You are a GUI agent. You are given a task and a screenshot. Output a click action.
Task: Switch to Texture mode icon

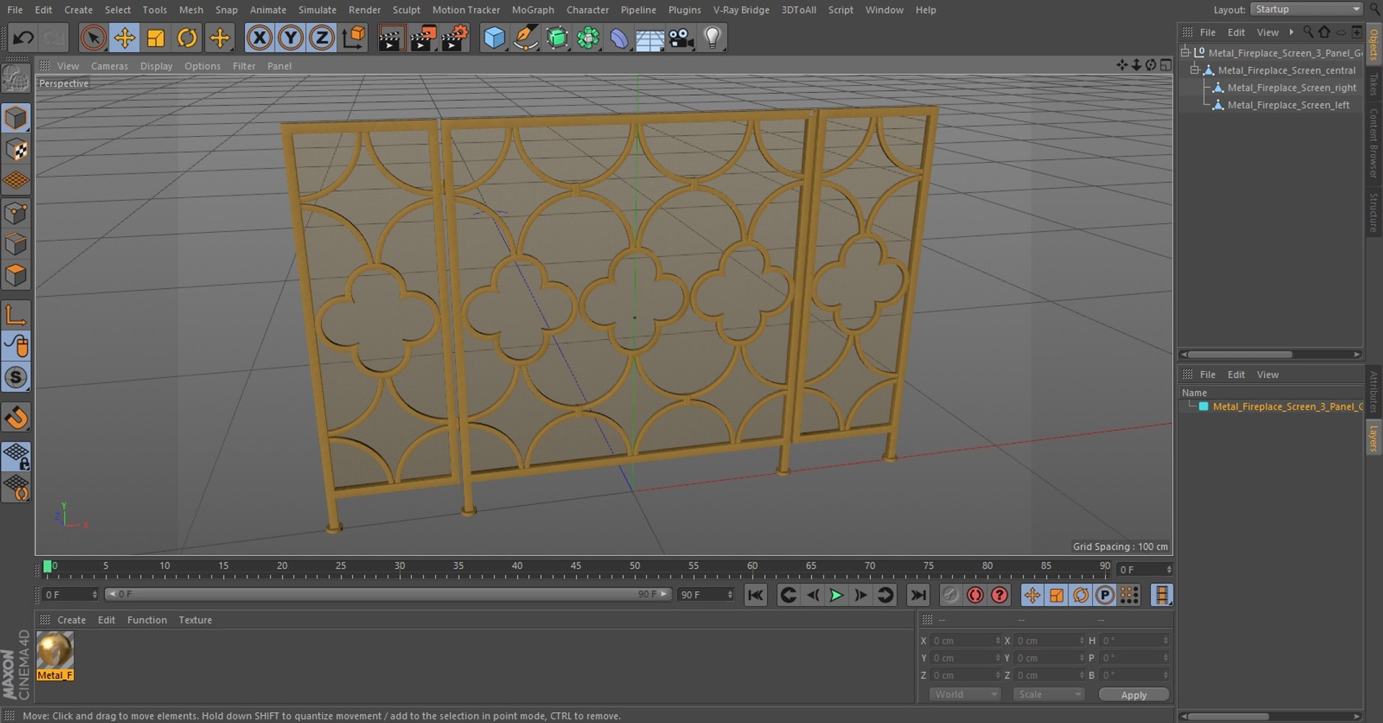pyautogui.click(x=16, y=150)
